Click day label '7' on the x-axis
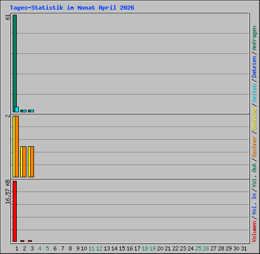The height and width of the screenshot is (254, 260). (x=62, y=248)
